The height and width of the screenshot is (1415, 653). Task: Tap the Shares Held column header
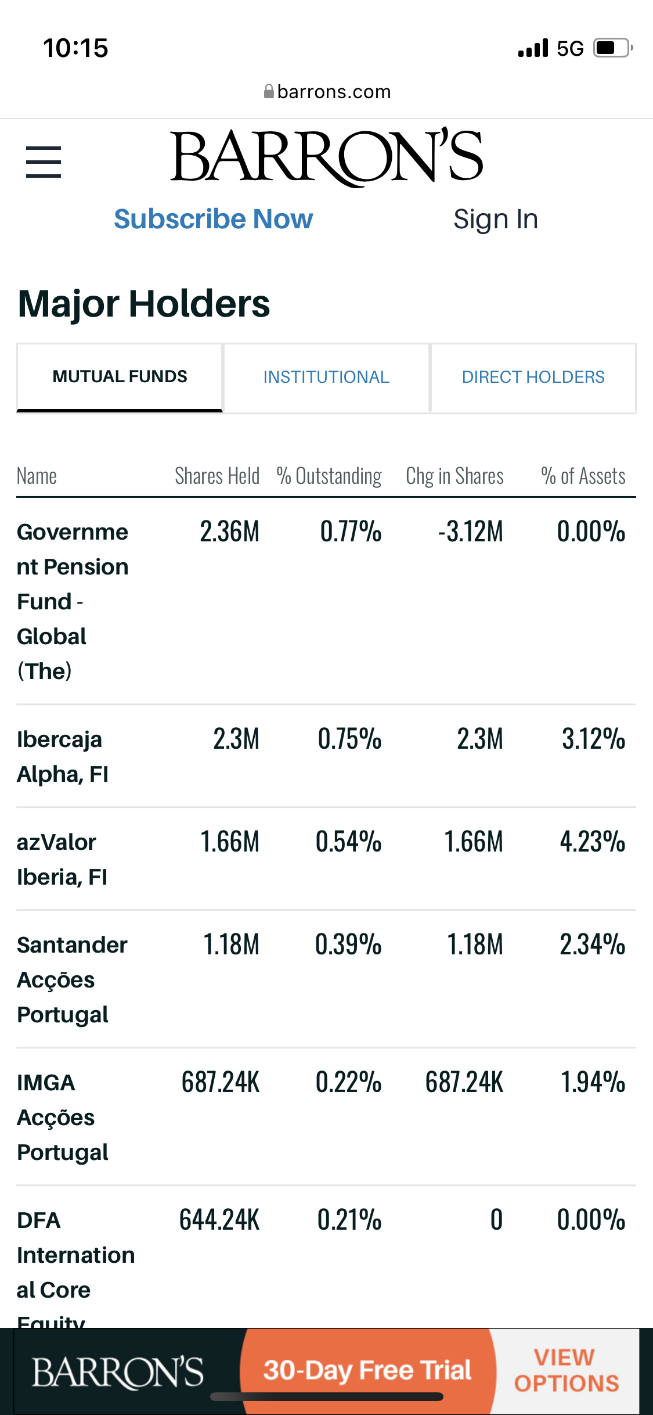pos(217,476)
